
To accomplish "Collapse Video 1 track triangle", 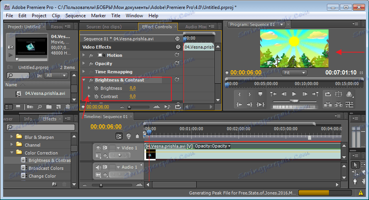I will point(118,148).
